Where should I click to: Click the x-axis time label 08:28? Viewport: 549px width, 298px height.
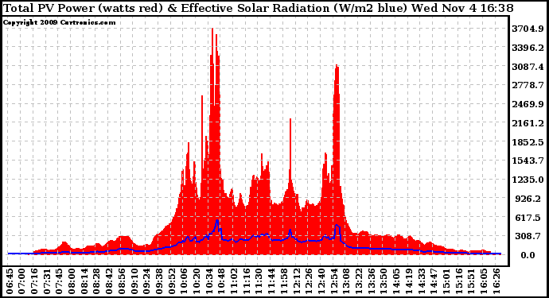[96, 281]
